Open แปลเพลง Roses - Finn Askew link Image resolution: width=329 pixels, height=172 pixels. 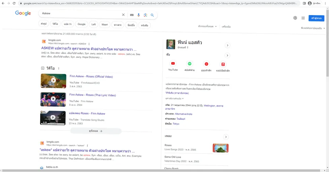click(87, 113)
